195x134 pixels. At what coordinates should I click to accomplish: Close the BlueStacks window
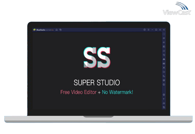point(160,30)
